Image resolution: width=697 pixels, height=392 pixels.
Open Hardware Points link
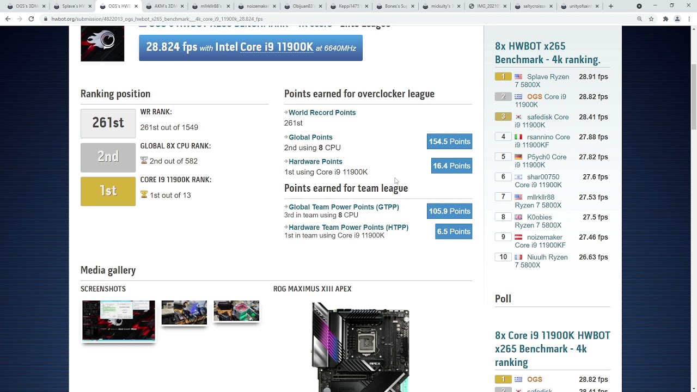coord(315,162)
